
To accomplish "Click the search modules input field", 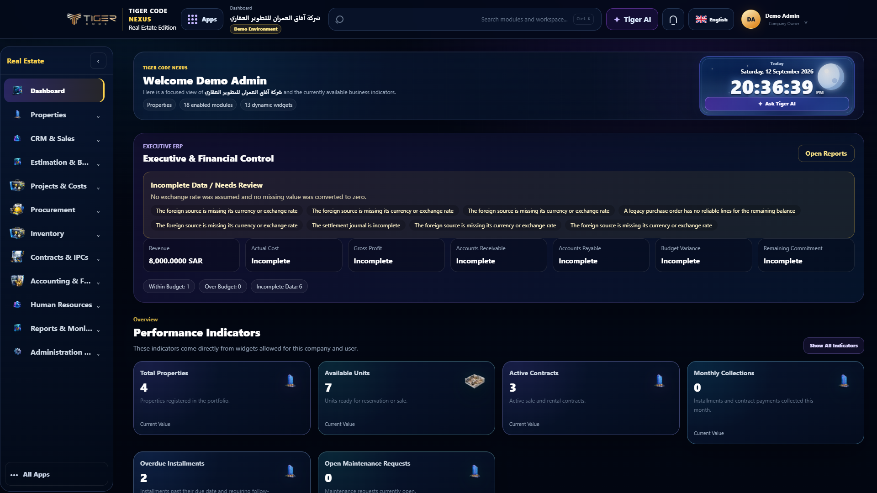I will click(x=465, y=19).
